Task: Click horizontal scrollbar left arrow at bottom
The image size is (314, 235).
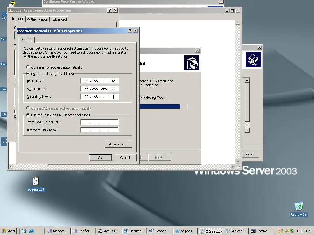Action: [x=11, y=166]
